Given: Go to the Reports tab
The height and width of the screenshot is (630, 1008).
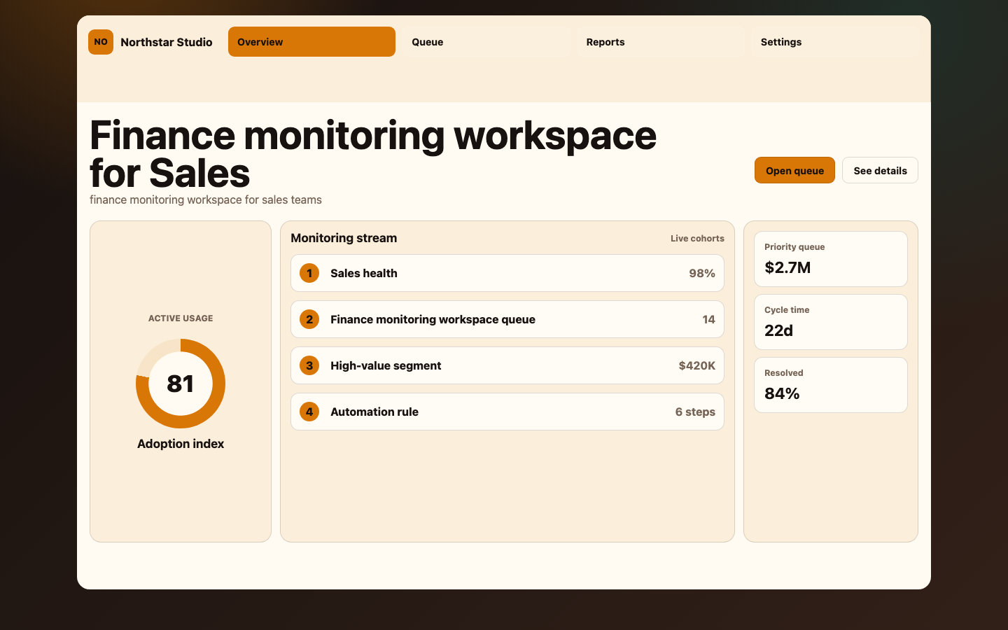Looking at the screenshot, I should pyautogui.click(x=661, y=42).
